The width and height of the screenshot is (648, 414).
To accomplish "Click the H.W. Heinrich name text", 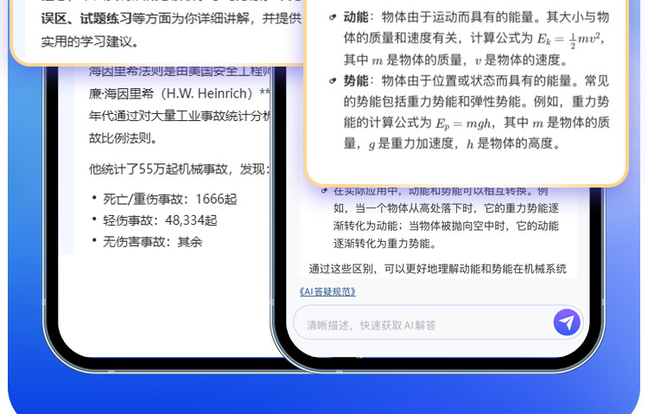I will 207,93.
